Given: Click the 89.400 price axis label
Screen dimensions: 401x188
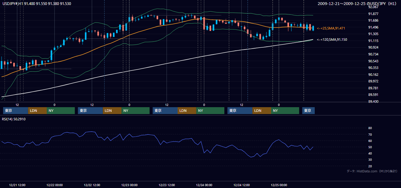Looking at the screenshot, I should 373,102.
